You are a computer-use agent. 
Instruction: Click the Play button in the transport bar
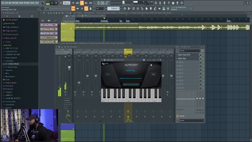(52, 3)
